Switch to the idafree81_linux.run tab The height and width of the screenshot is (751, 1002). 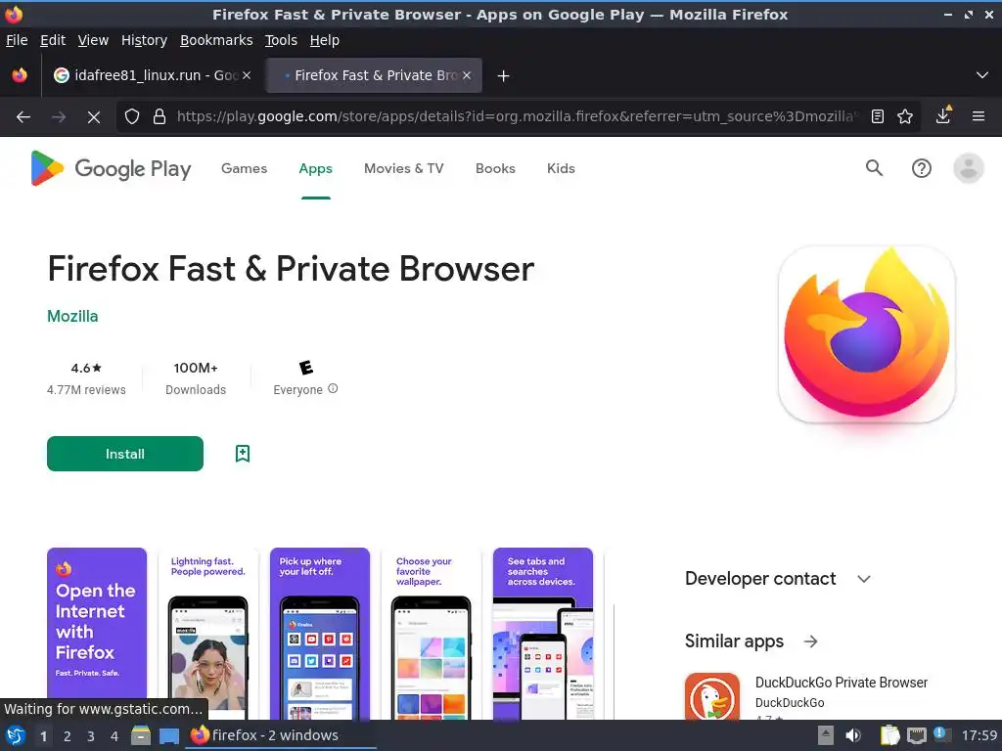pyautogui.click(x=152, y=75)
